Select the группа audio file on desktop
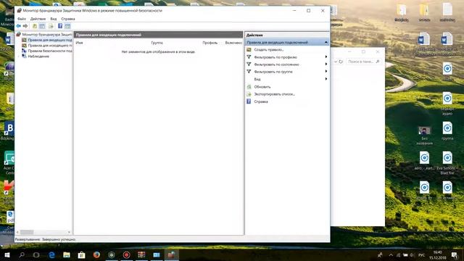 [x=447, y=131]
